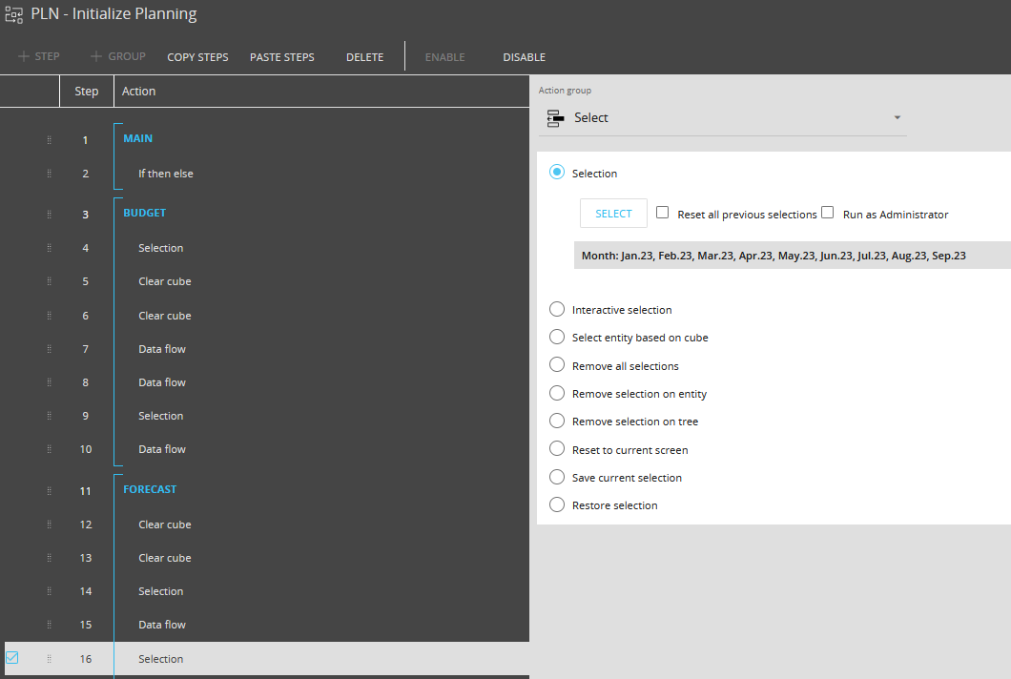The width and height of the screenshot is (1011, 679).
Task: Click PASTE STEPS in the toolbar
Action: (281, 57)
